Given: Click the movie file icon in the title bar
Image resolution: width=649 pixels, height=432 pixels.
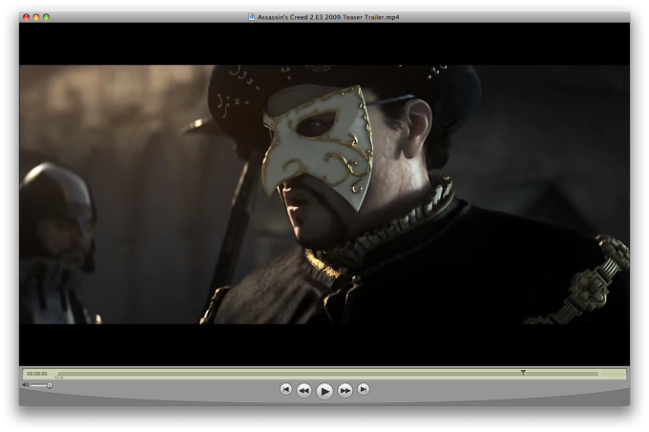Looking at the screenshot, I should 251,17.
